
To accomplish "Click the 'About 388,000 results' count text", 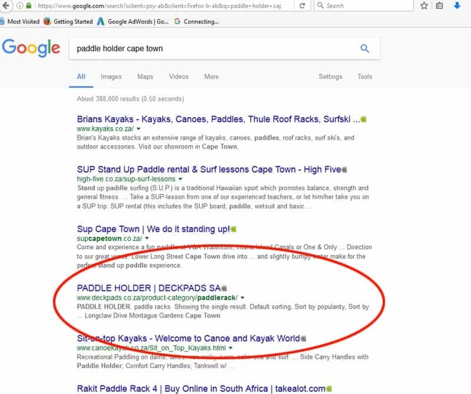I will tap(130, 99).
